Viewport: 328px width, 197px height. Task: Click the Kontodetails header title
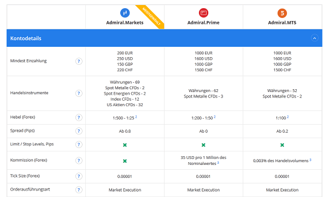pos(26,38)
